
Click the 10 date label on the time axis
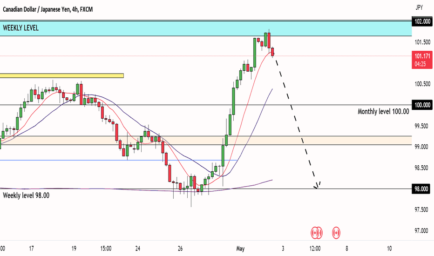pyautogui.click(x=389, y=248)
